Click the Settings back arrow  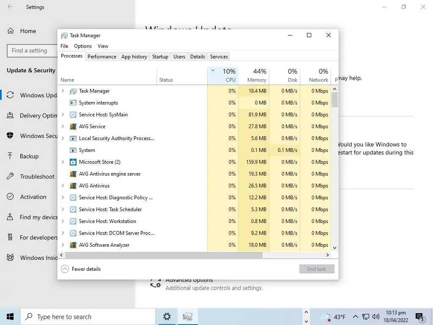pyautogui.click(x=10, y=7)
